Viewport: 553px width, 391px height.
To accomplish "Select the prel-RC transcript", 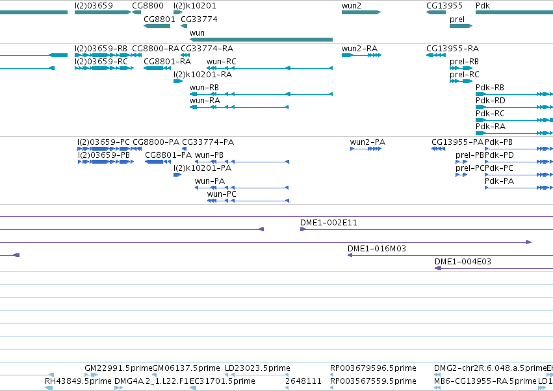I will tap(461, 81).
